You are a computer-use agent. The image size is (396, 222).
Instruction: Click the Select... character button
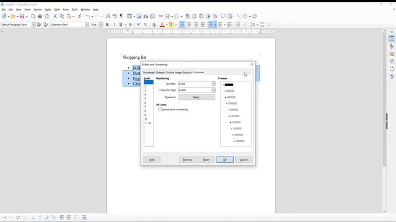pyautogui.click(x=197, y=97)
